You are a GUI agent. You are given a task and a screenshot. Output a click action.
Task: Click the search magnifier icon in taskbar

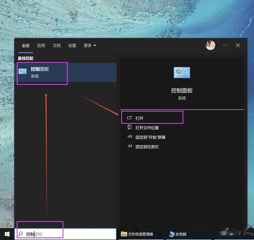[20, 234]
